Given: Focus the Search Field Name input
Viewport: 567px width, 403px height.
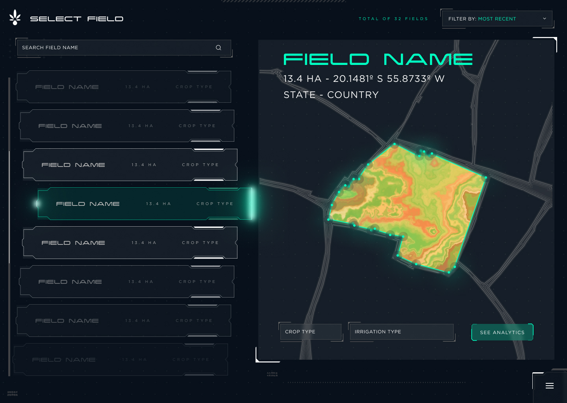Looking at the screenshot, I should coord(124,48).
